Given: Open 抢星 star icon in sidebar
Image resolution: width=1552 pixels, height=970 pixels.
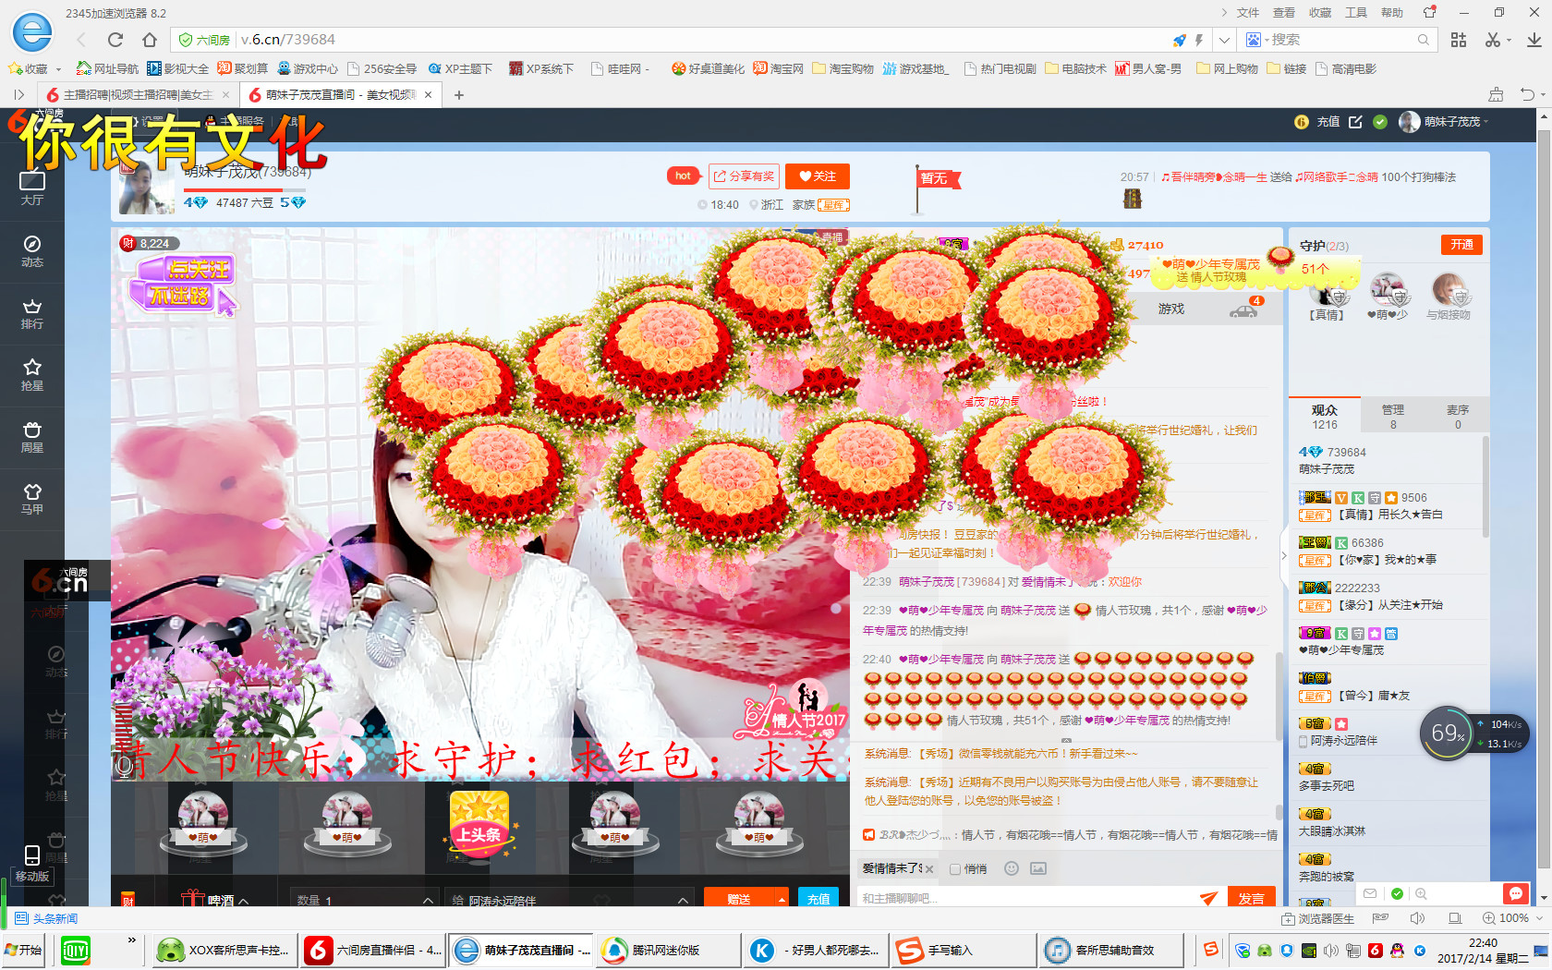Looking at the screenshot, I should point(32,375).
